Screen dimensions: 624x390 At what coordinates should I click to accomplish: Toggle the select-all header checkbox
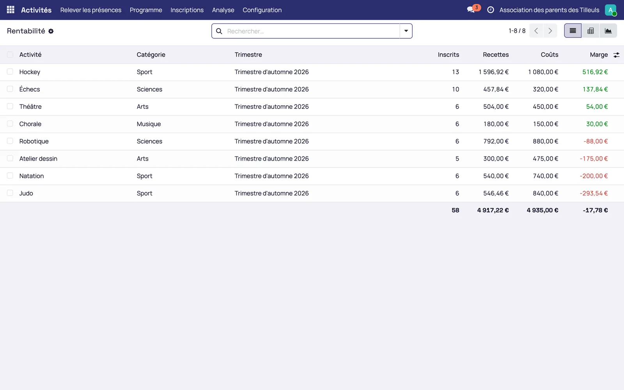click(x=10, y=55)
